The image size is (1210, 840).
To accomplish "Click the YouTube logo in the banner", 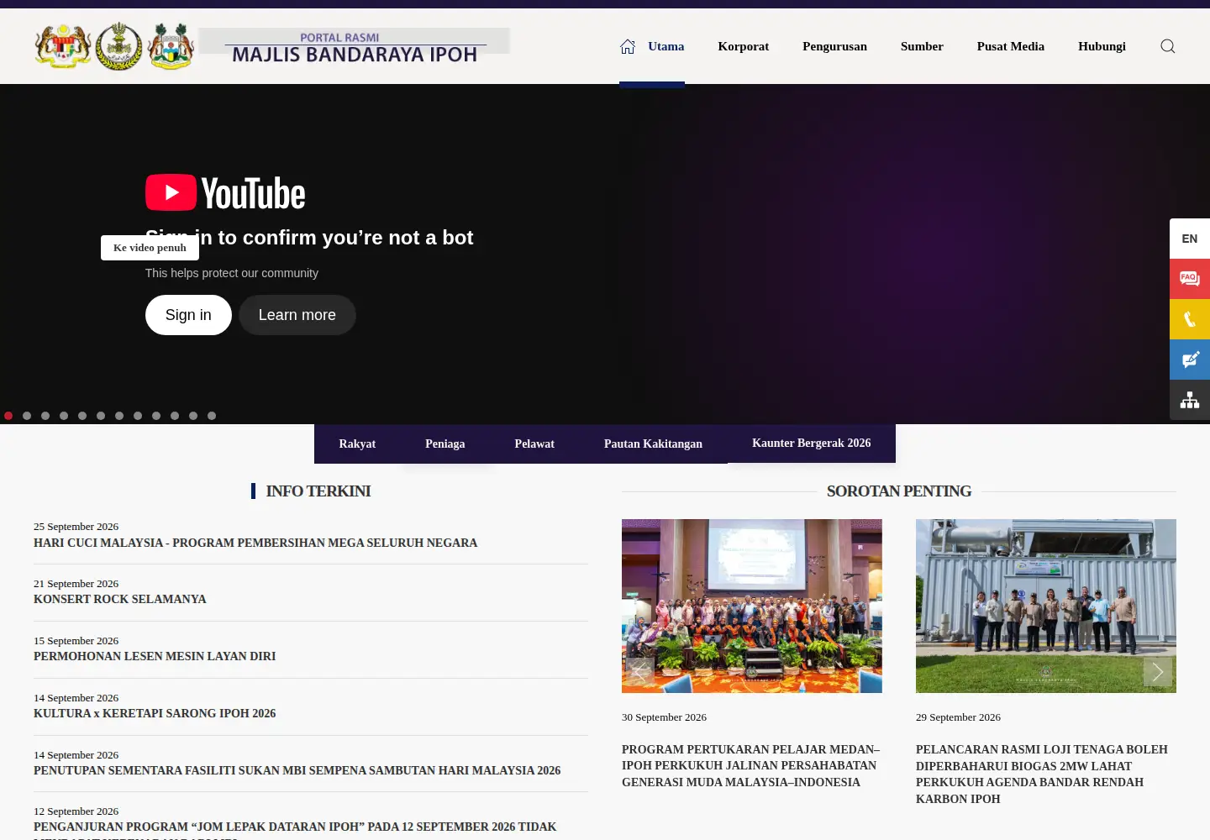I will 225,193.
